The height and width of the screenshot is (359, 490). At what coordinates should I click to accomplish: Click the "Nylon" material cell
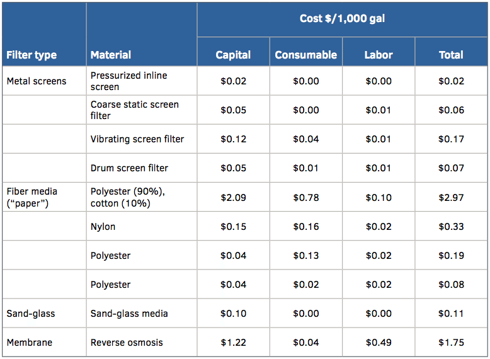click(x=103, y=227)
